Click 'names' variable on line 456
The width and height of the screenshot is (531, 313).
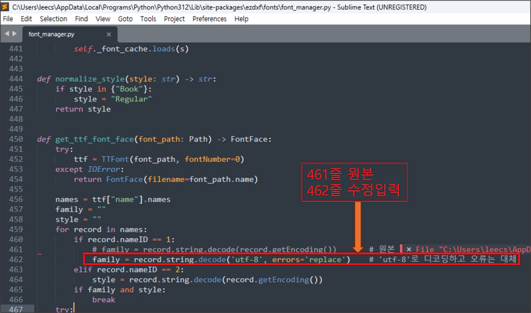coord(67,199)
